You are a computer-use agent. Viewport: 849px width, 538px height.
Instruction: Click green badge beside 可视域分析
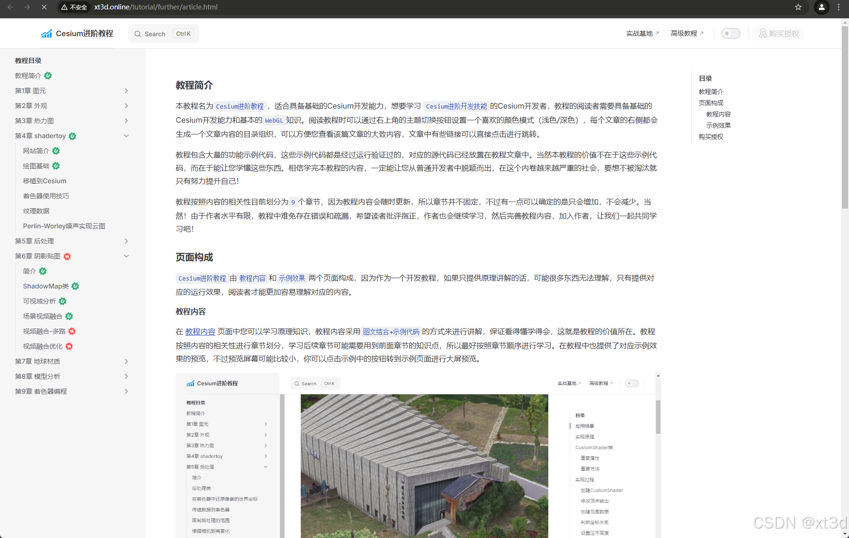point(62,301)
